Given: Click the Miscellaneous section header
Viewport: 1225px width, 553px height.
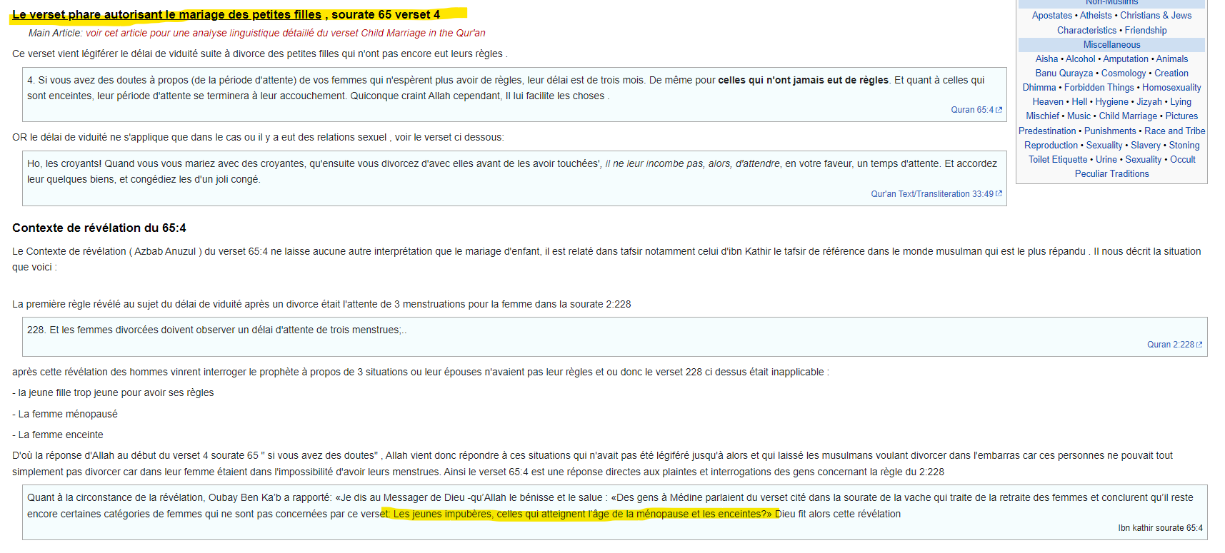Looking at the screenshot, I should pyautogui.click(x=1111, y=44).
